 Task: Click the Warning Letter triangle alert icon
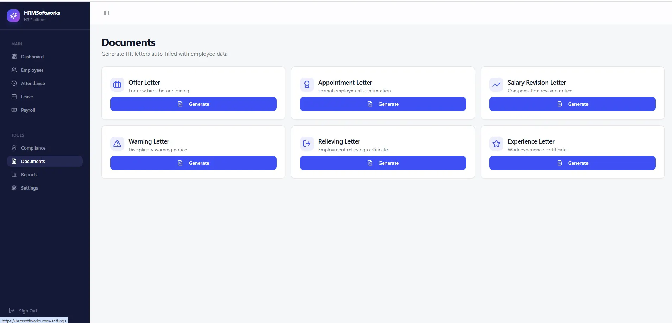(x=117, y=144)
